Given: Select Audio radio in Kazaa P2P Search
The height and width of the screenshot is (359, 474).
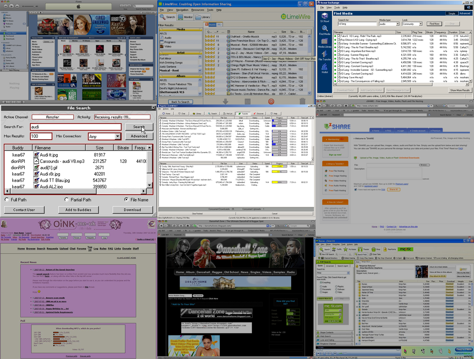Looking at the screenshot, I should (320, 286).
